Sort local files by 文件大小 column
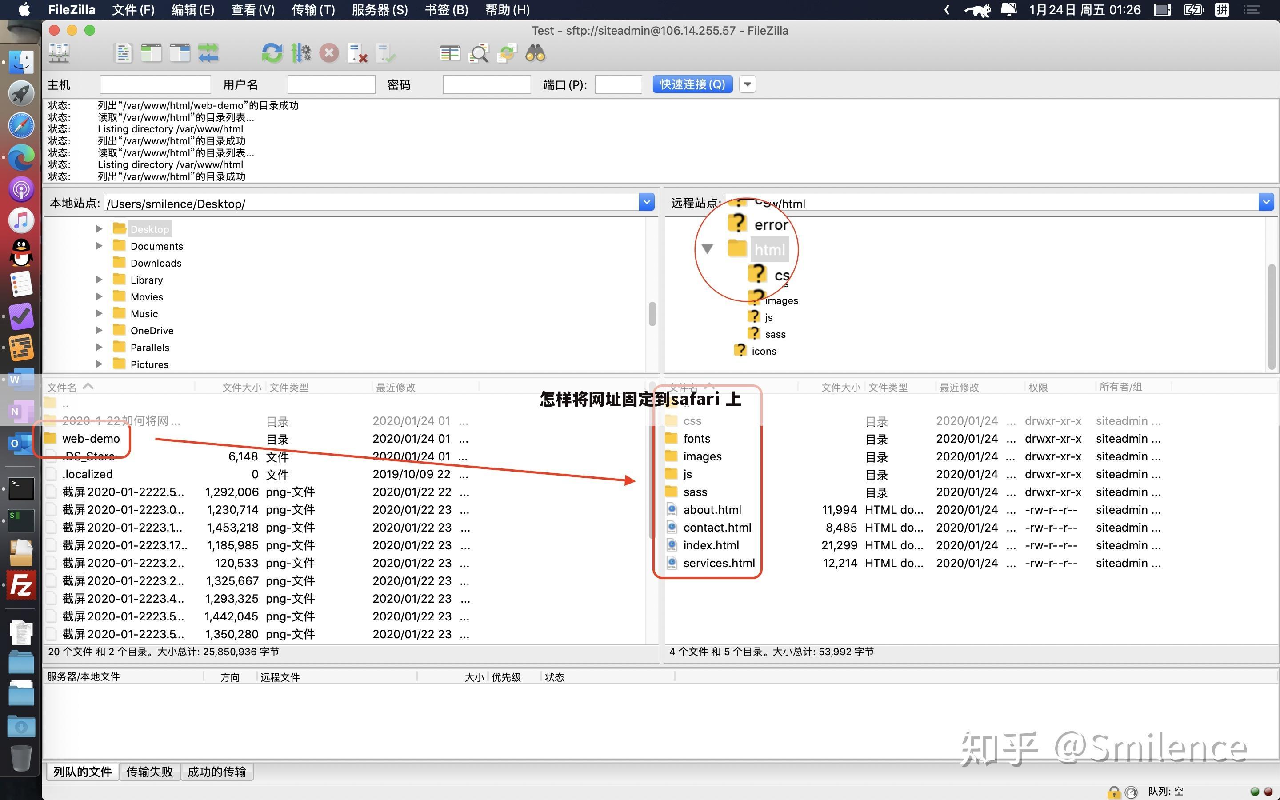This screenshot has width=1280, height=800. point(242,387)
